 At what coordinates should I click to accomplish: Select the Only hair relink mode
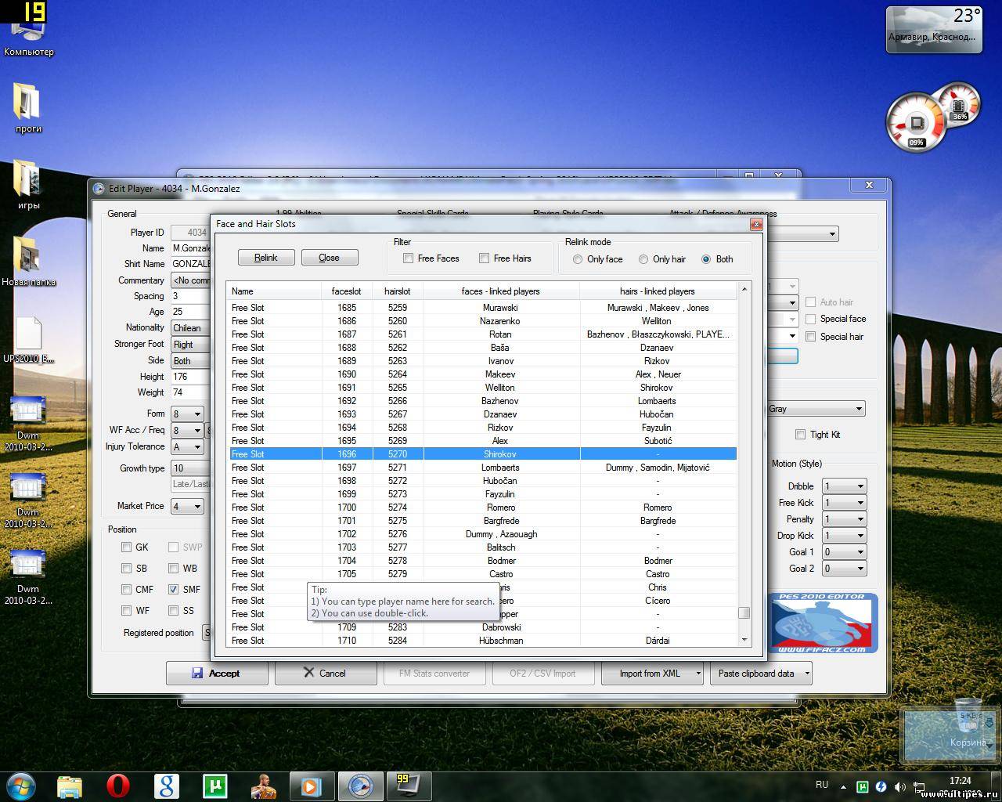643,259
